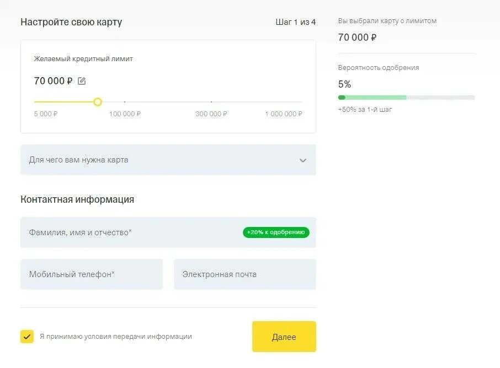Click the 1 000 000 ₽ slider label
The width and height of the screenshot is (500, 368).
(284, 114)
